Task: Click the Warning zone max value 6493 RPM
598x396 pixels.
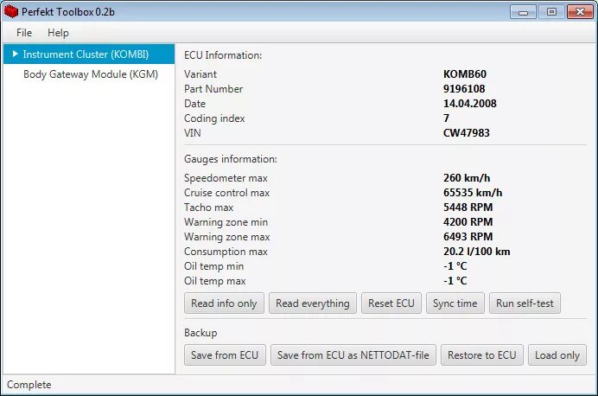Action: tap(468, 237)
